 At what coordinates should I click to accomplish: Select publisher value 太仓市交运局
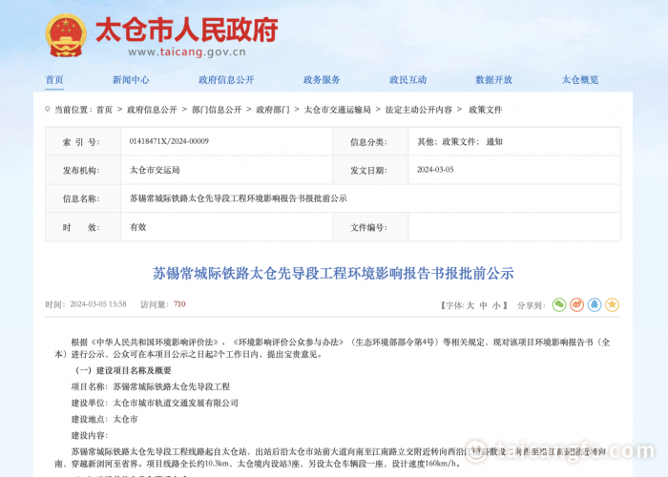click(155, 170)
